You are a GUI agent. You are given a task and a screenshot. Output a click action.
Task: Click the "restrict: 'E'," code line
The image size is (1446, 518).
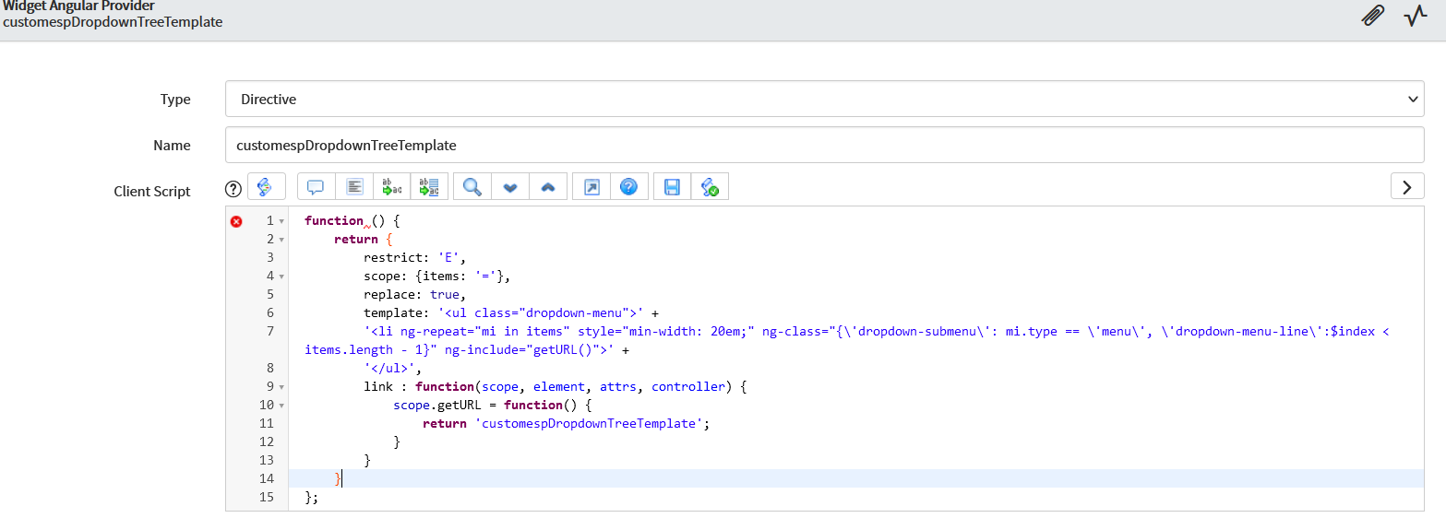[x=414, y=257]
